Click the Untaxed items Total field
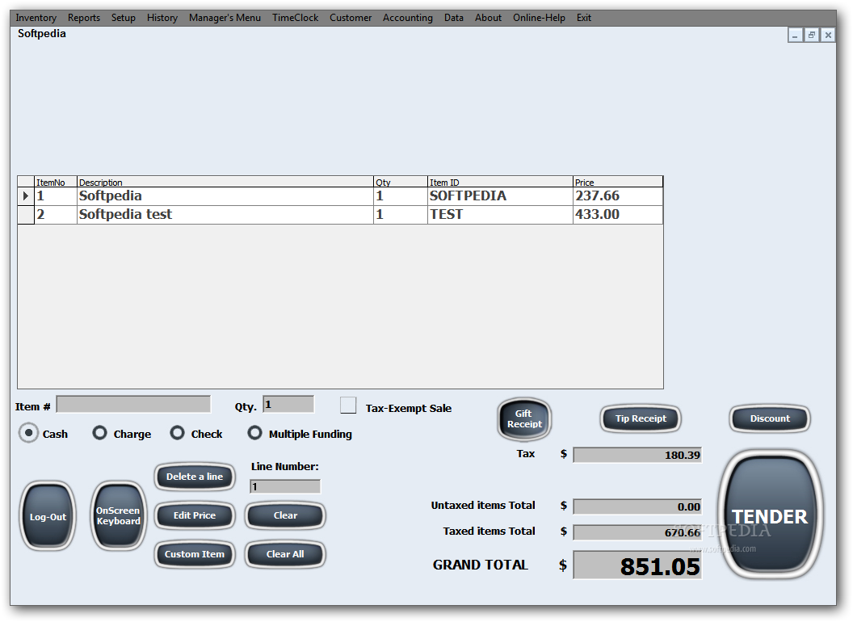This screenshot has width=853, height=622. pyautogui.click(x=637, y=506)
